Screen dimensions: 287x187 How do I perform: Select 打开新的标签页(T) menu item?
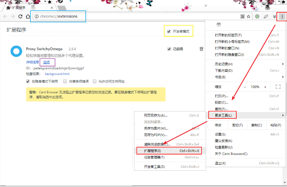click(x=245, y=35)
